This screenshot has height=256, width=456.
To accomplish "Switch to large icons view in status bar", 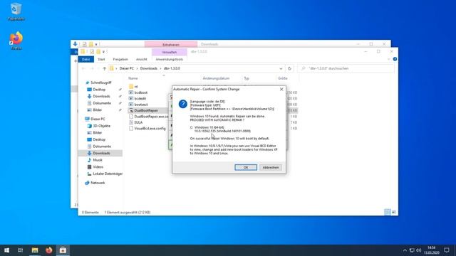I will coord(394,212).
